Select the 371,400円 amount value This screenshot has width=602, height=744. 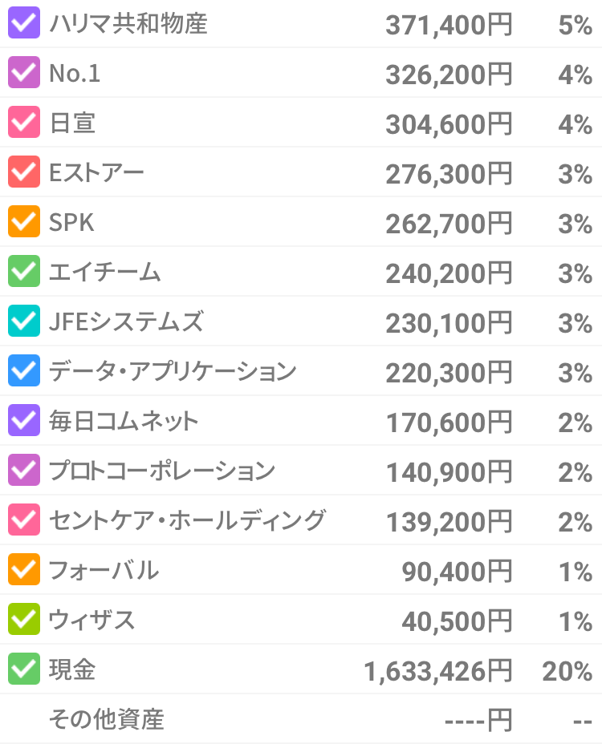click(448, 26)
